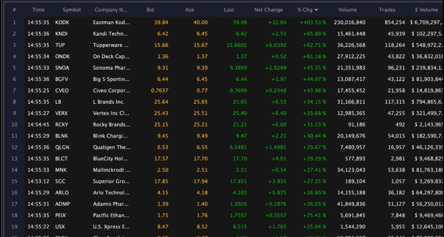Click the +32.04 net change value
The image size is (444, 237).
[277, 23]
